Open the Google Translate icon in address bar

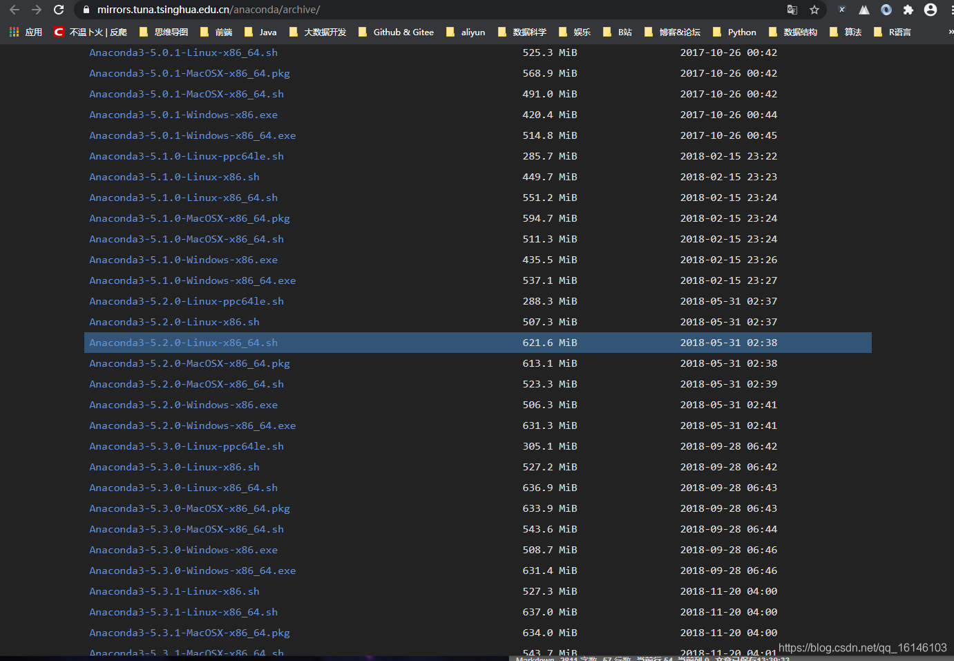tap(792, 10)
